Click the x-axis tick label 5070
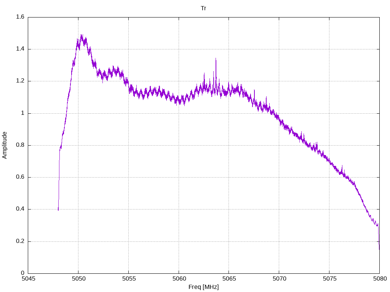Screen dimensions: 390x292 tap(279, 279)
